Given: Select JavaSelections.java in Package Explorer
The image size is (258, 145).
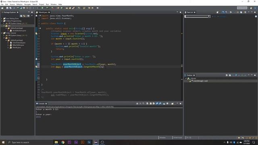Looking at the screenshot, I should click(x=19, y=31).
